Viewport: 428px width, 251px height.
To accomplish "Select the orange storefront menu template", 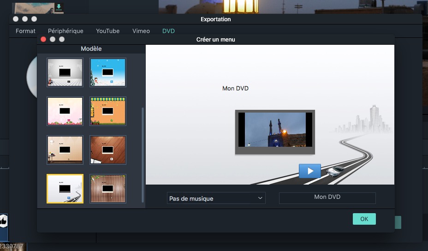I will 108,111.
